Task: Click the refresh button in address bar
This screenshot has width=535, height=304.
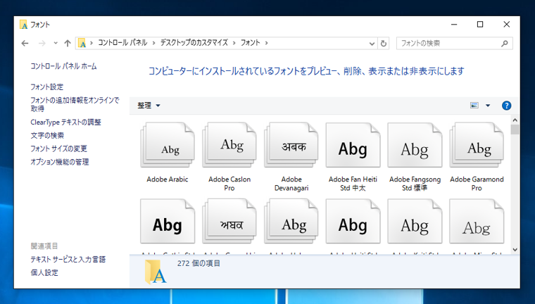Action: 384,44
